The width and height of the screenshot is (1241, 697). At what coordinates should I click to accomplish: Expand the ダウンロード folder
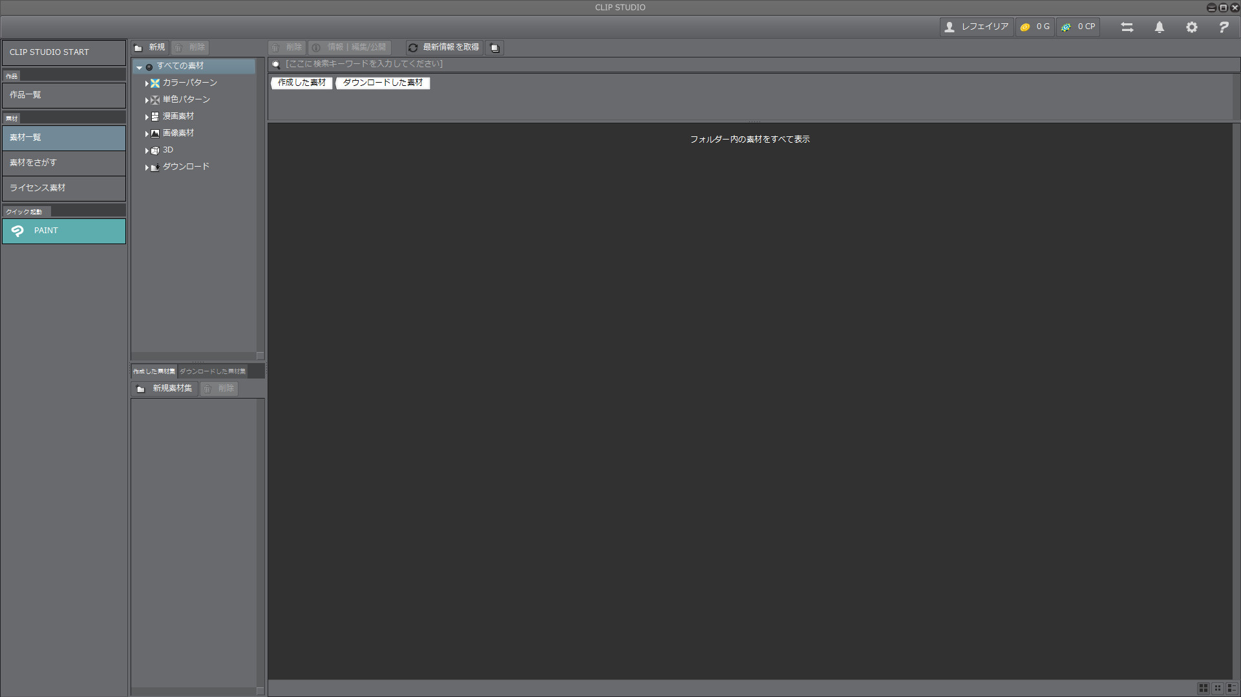click(x=147, y=167)
